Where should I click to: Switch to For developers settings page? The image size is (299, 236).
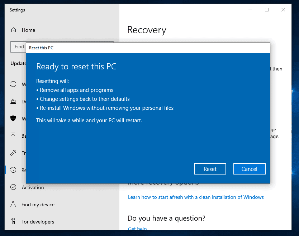pos(38,222)
